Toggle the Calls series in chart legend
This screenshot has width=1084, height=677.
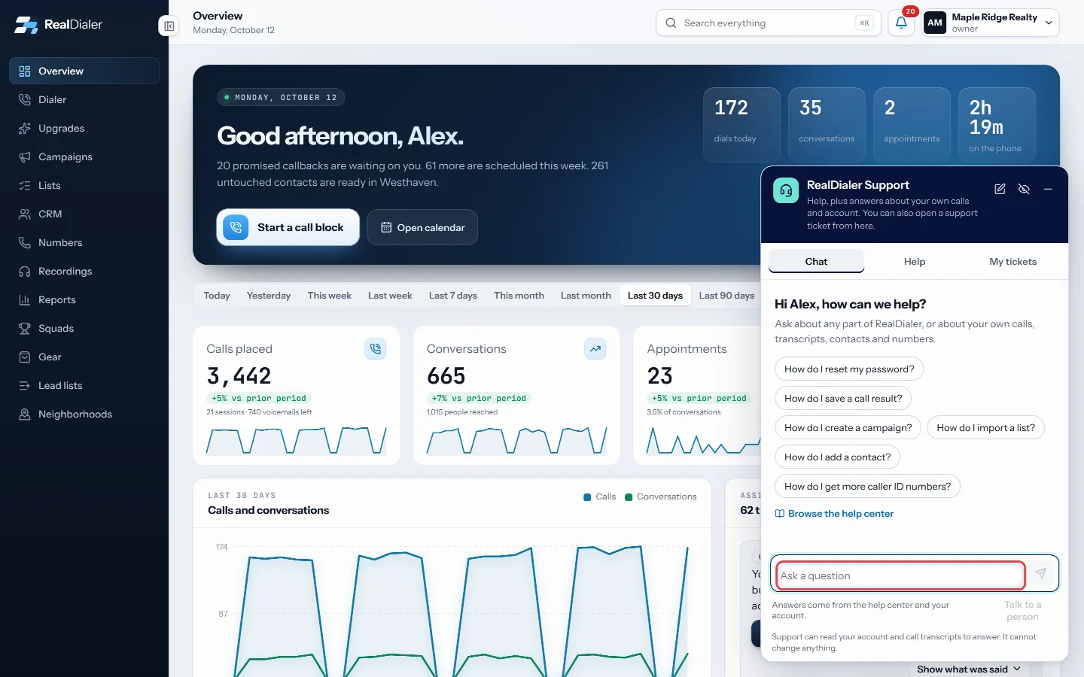(600, 496)
